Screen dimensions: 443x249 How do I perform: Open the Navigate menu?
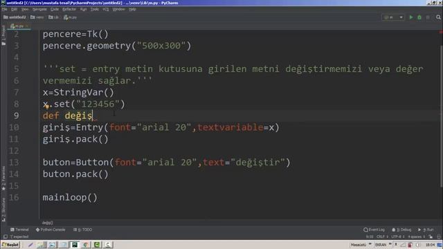coord(39,9)
